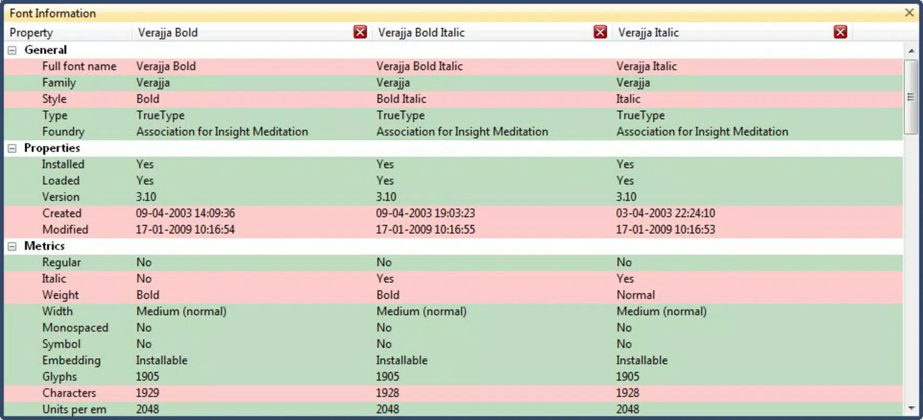
Task: Click the Verajja Bold Italic column header
Action: coord(492,33)
